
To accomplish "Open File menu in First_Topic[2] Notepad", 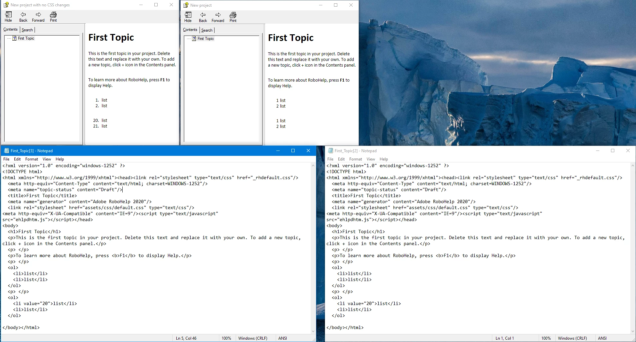I will (x=330, y=159).
